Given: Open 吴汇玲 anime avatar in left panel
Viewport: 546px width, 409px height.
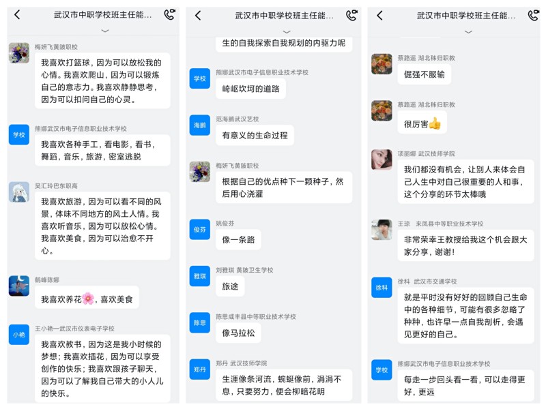Looking at the screenshot, I should tap(19, 192).
